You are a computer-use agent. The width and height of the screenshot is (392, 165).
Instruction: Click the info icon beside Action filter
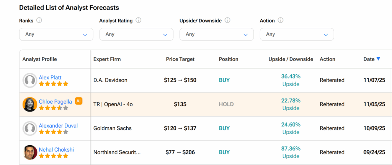coord(281,21)
